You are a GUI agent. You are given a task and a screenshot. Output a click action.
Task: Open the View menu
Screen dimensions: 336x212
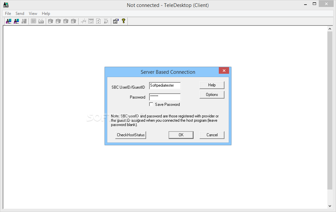33,14
